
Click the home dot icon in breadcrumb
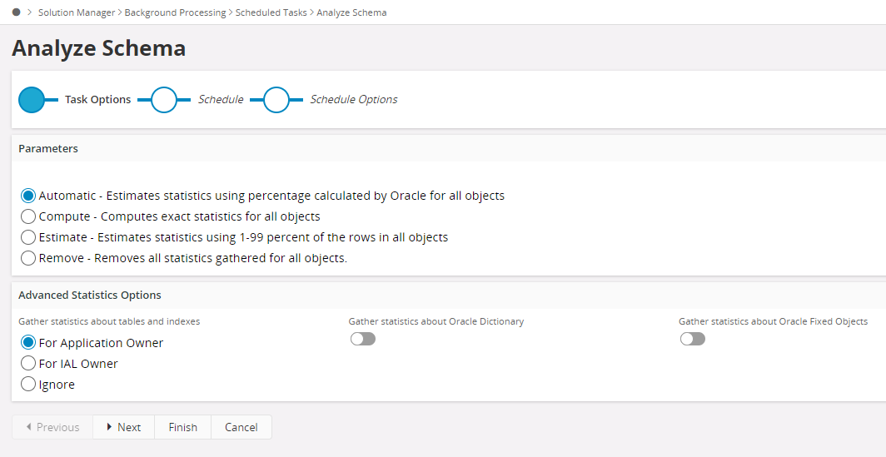(17, 12)
